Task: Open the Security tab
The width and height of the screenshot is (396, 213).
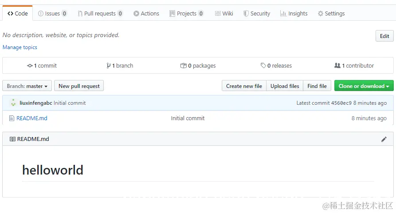Action: coord(257,13)
